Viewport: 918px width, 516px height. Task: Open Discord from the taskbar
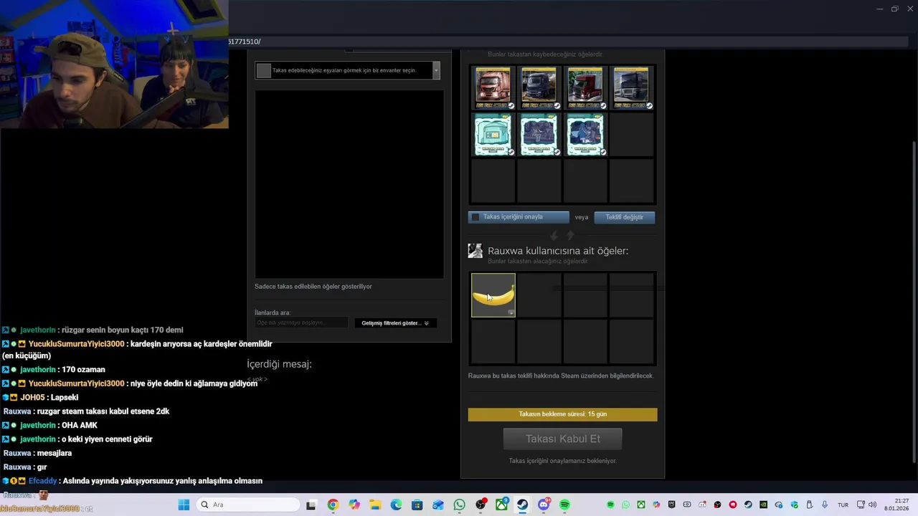coord(544,505)
